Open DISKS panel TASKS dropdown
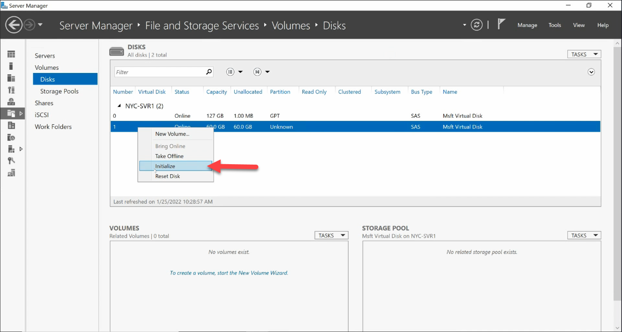622x332 pixels. [x=584, y=54]
